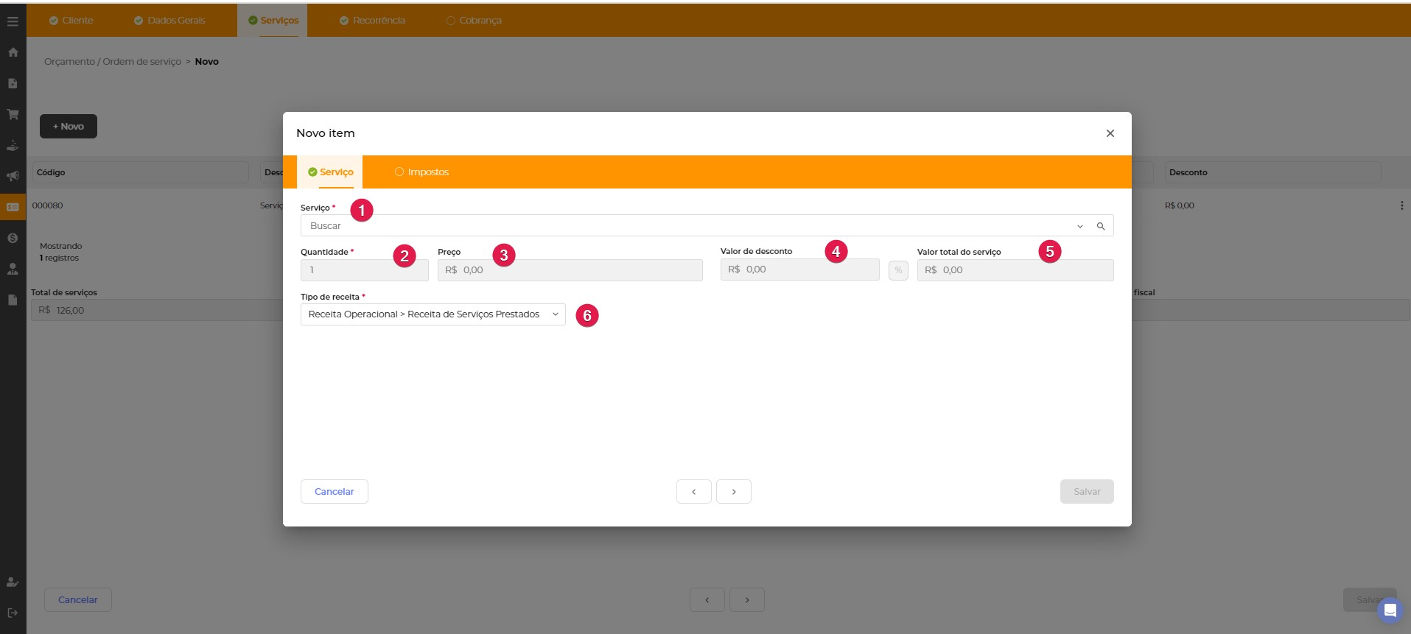
Task: Open the chat support bubble icon
Action: [x=1390, y=610]
